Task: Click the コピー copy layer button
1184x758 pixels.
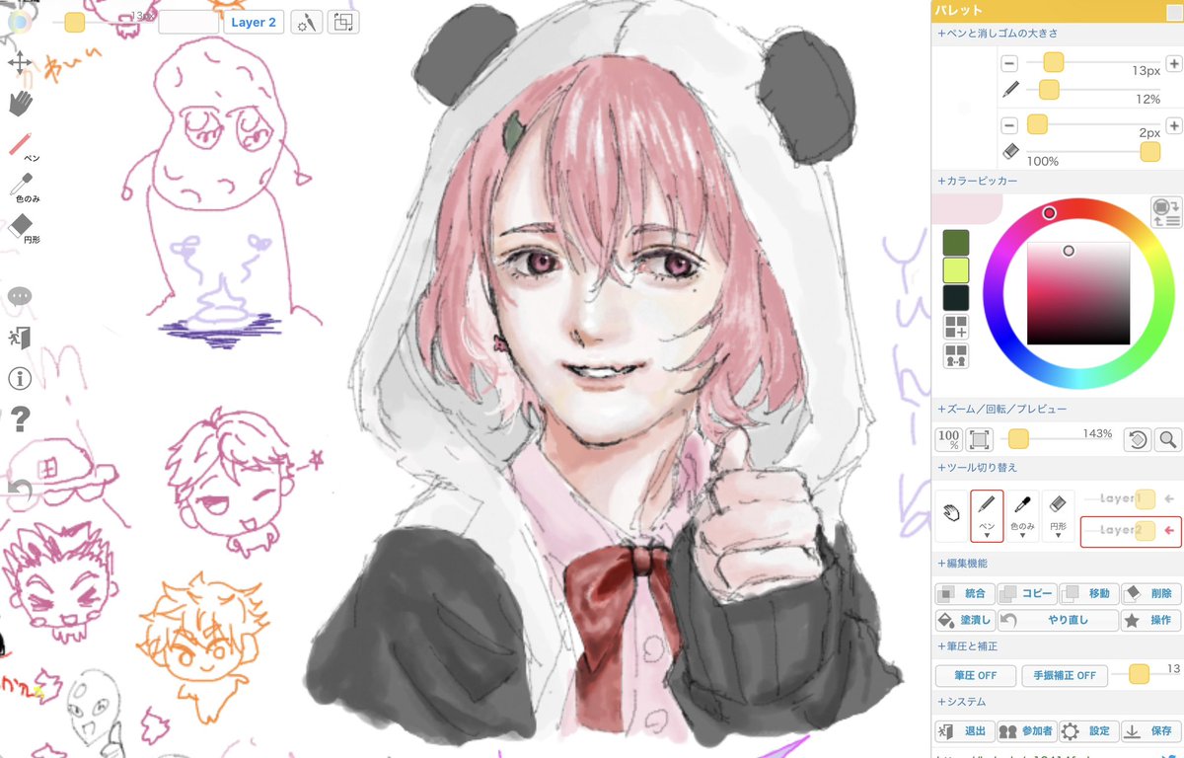Action: pos(1026,594)
